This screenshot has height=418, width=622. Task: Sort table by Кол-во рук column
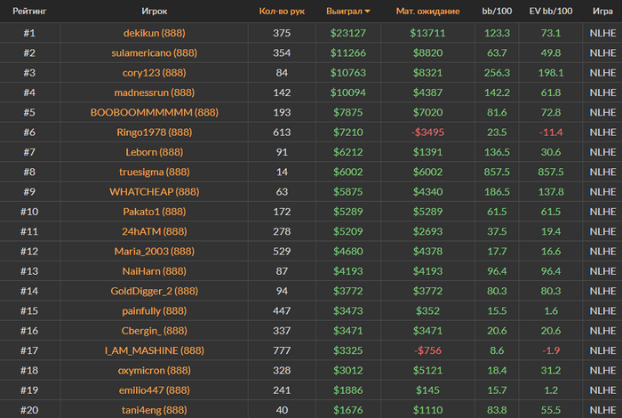click(x=282, y=11)
